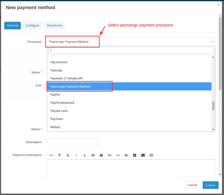224x195 pixels.
Task: Click the Cancel button
Action: [x=192, y=185]
